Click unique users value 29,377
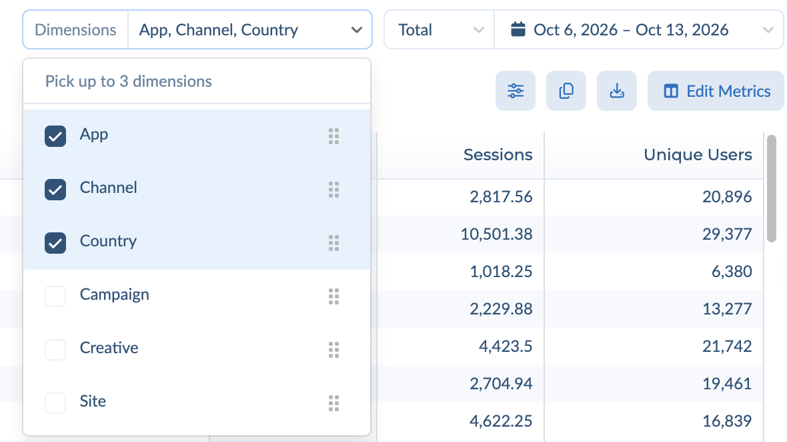Viewport: 787px width, 442px height. point(727,234)
